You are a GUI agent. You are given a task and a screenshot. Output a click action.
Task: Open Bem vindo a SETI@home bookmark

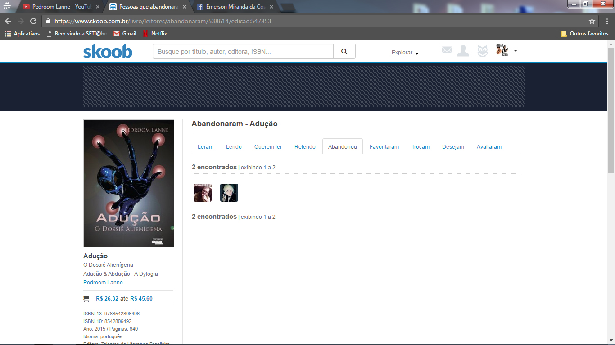coord(77,34)
